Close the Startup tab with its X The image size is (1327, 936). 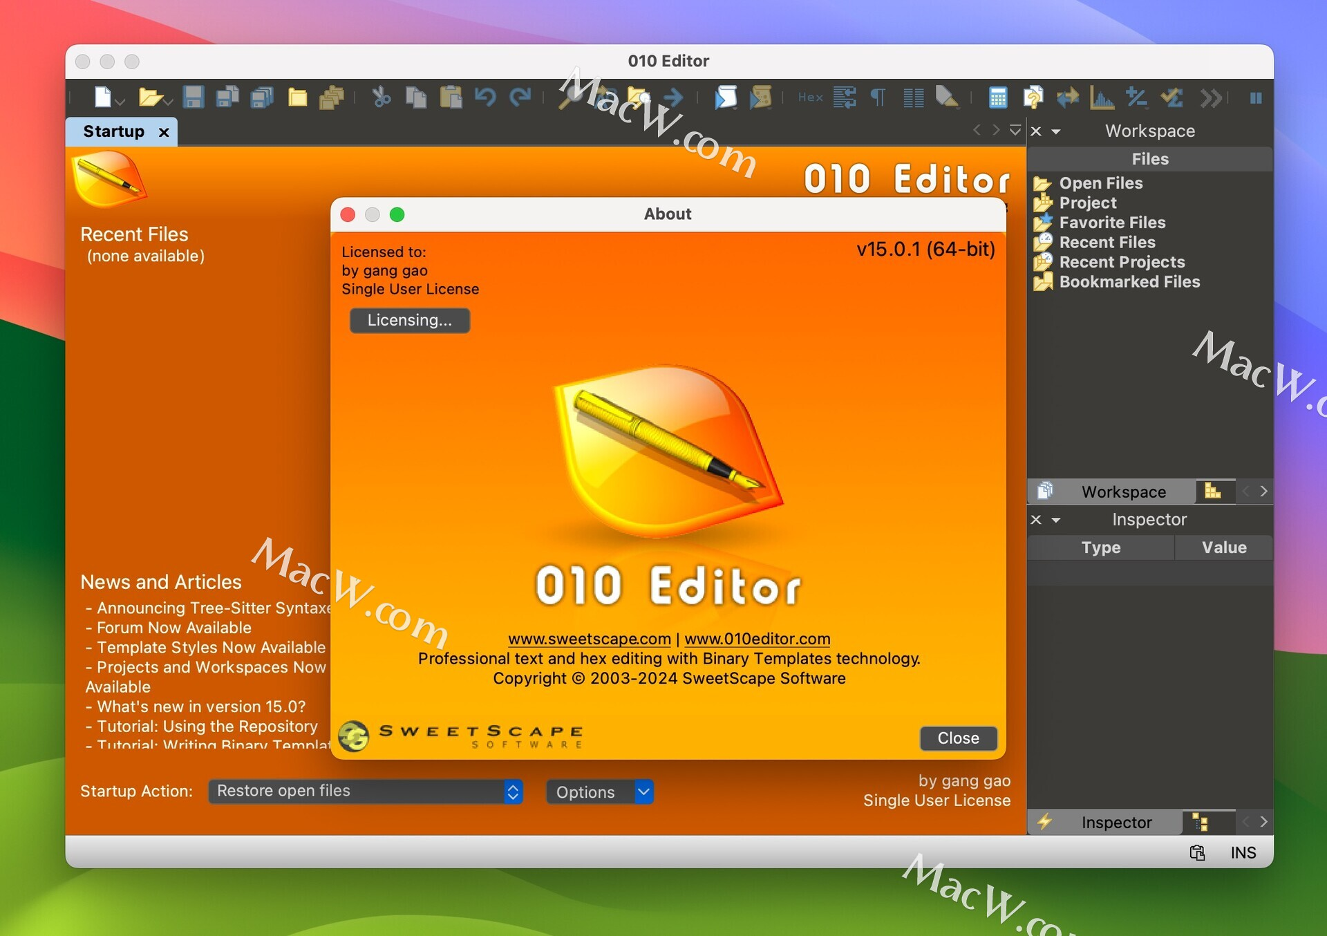click(x=164, y=132)
